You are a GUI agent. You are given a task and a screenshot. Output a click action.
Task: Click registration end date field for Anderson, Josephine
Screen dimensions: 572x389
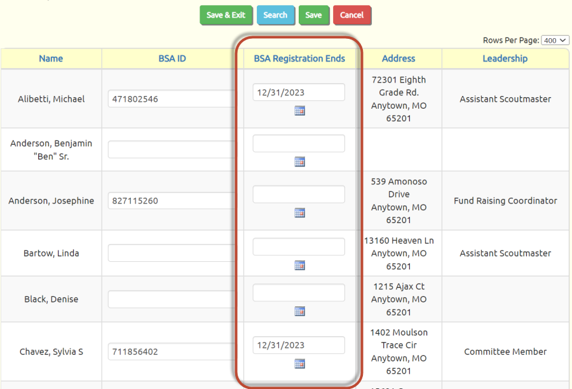(299, 194)
